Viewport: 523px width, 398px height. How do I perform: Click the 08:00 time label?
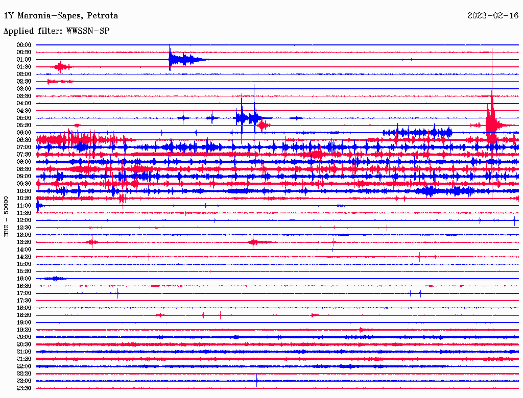click(x=24, y=162)
